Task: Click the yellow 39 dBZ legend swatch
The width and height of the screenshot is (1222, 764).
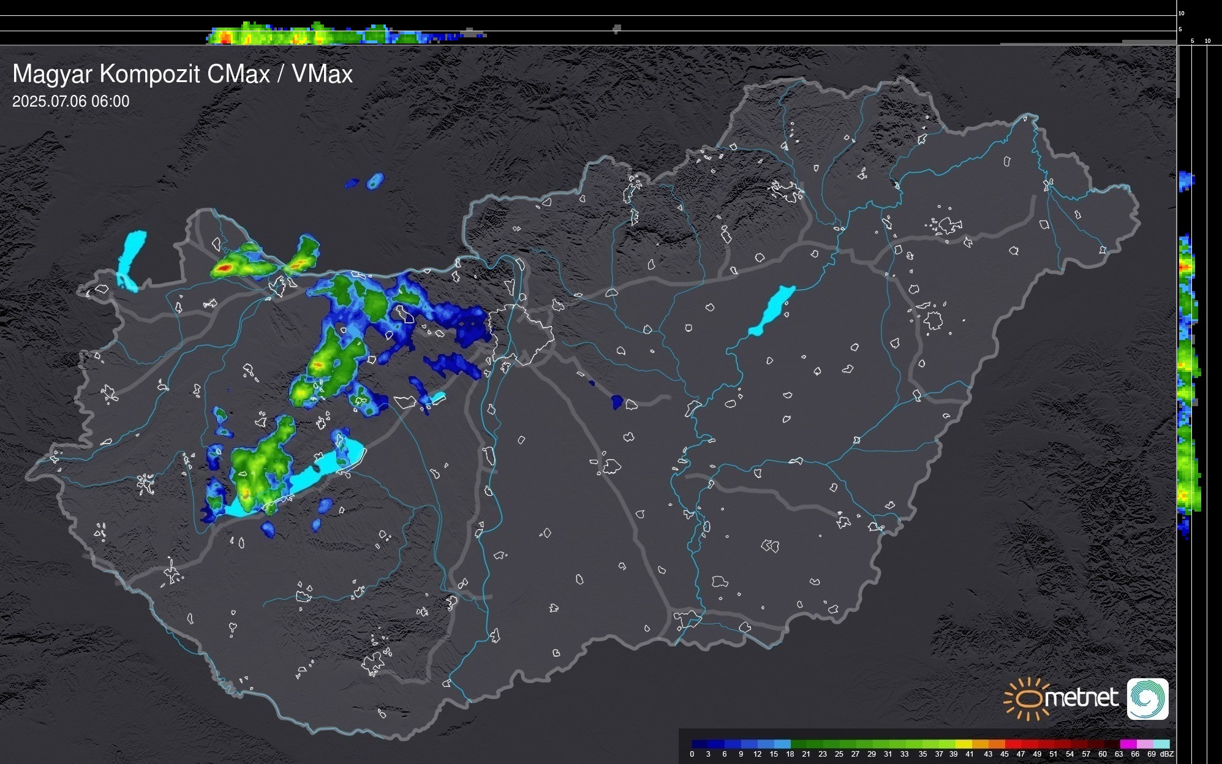Action: (963, 744)
